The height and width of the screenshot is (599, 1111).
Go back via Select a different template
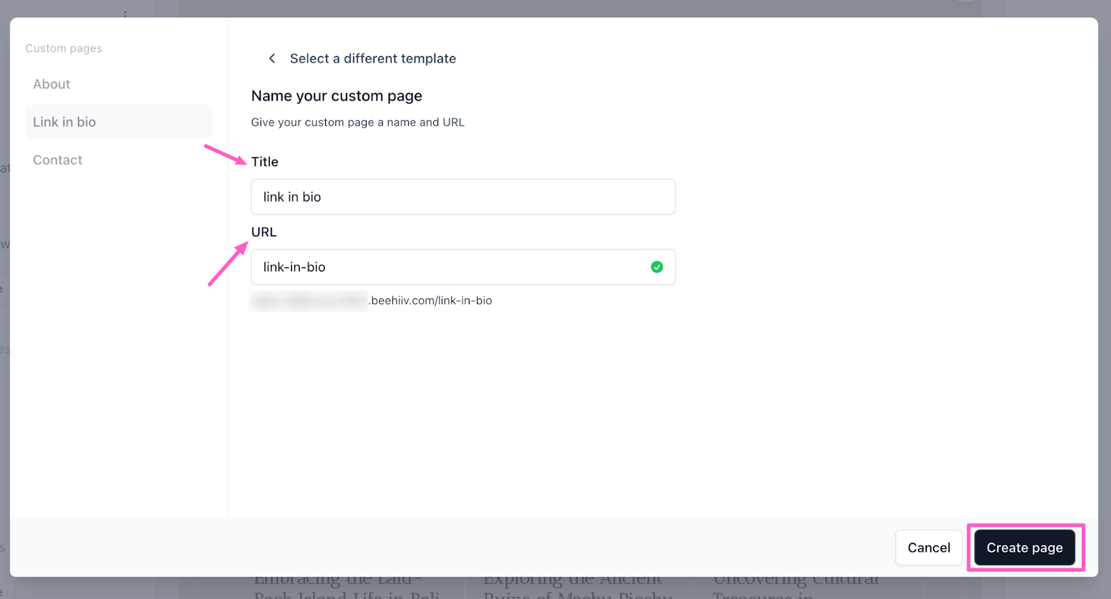(373, 59)
